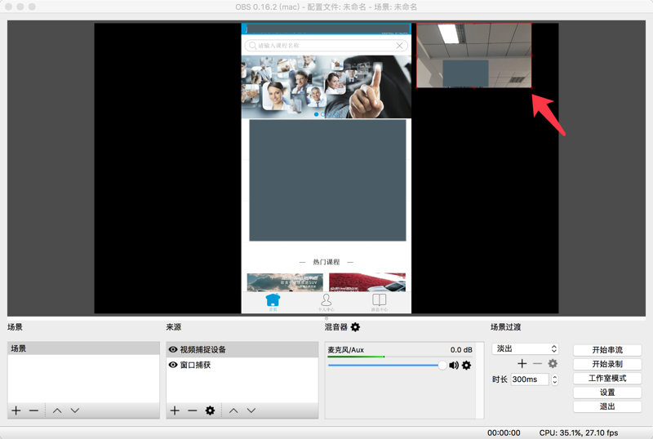Remove scene transition with minus icon
653x439 pixels.
(x=537, y=364)
